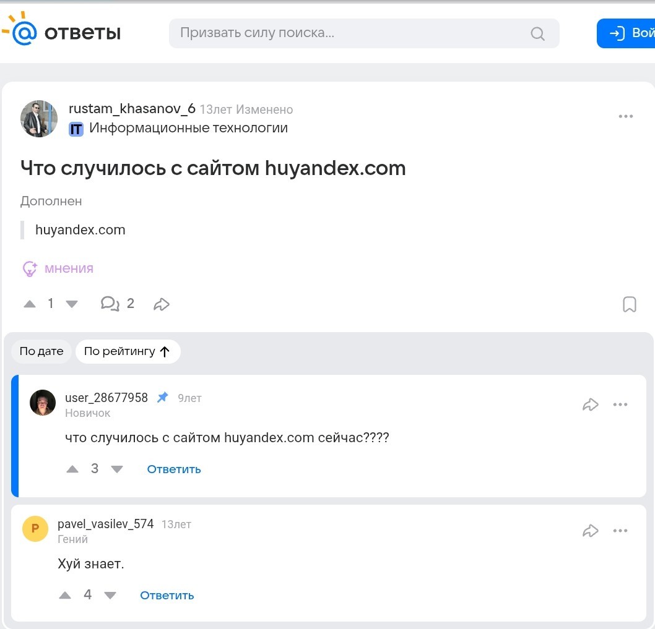655x629 pixels.
Task: Open the comments bubble icon on the question
Action: pos(110,304)
